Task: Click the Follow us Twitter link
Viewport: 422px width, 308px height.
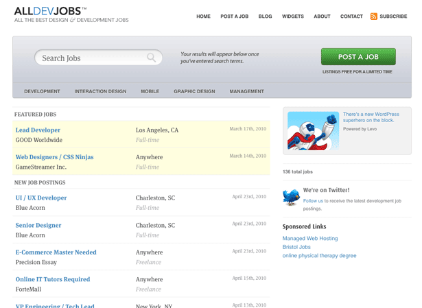Action: tap(313, 201)
